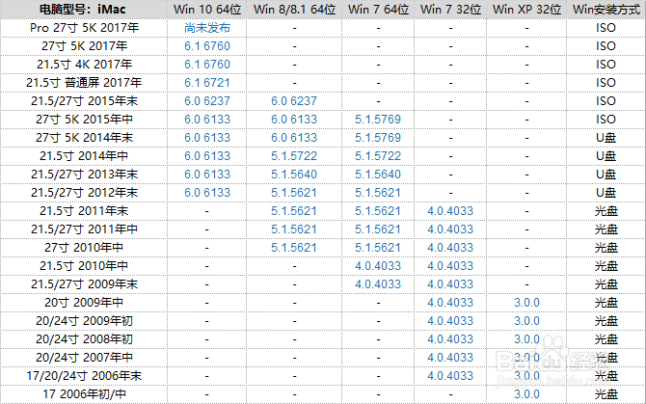Open Win 7 64位 4.0.4033 for 21.5寸 2010年中

378,266
